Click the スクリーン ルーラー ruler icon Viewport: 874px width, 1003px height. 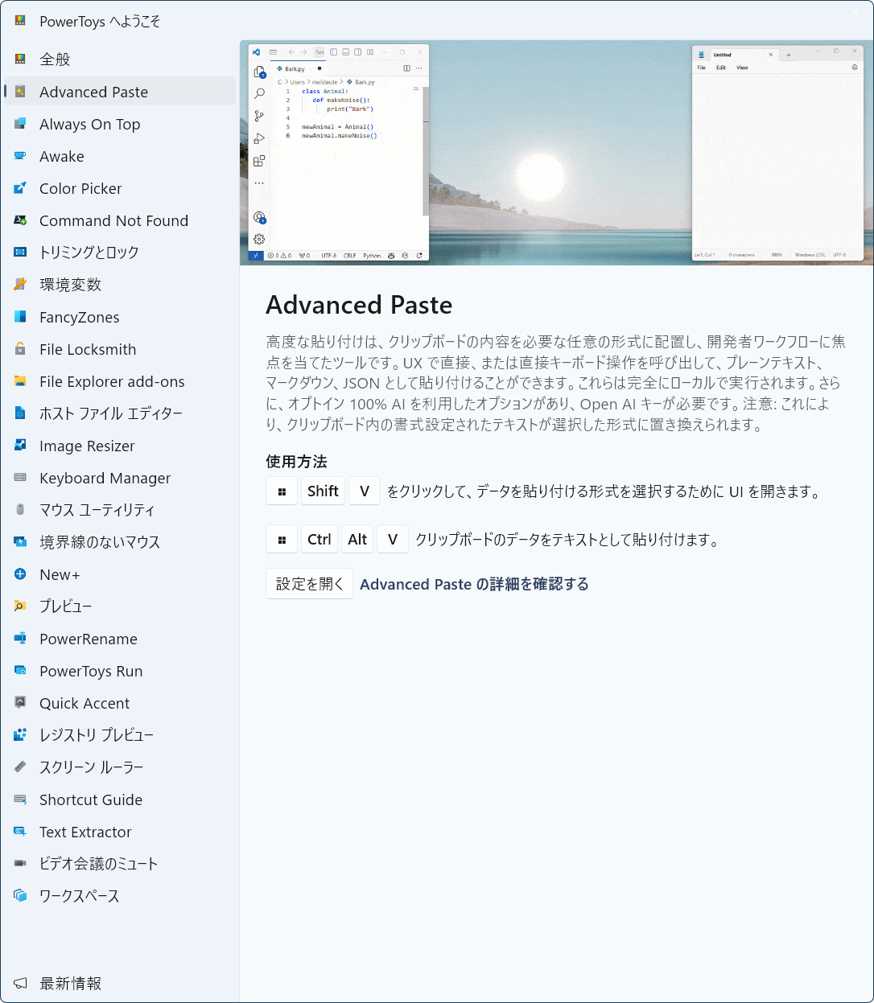pos(20,767)
